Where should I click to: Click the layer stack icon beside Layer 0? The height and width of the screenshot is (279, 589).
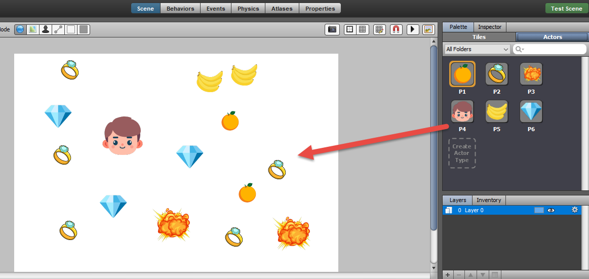(449, 210)
